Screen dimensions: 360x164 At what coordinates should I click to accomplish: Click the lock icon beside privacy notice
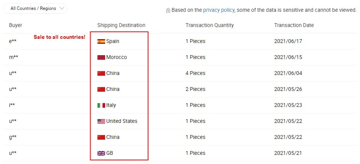[x=168, y=10]
